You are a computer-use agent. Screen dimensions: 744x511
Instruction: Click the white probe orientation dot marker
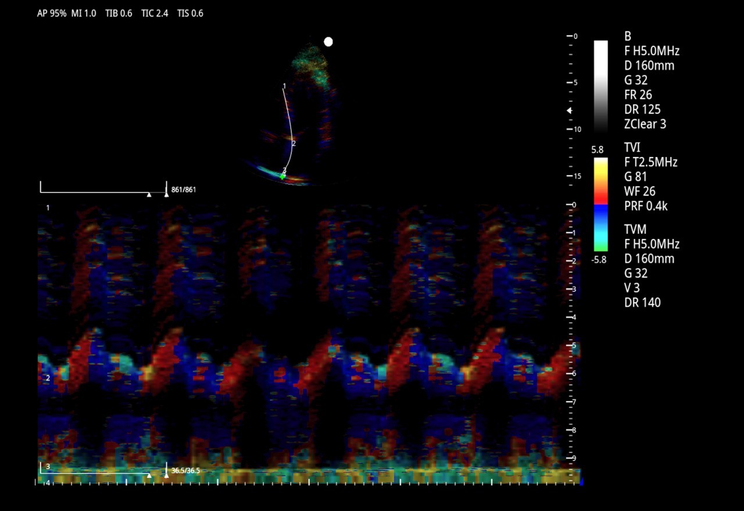click(x=328, y=42)
